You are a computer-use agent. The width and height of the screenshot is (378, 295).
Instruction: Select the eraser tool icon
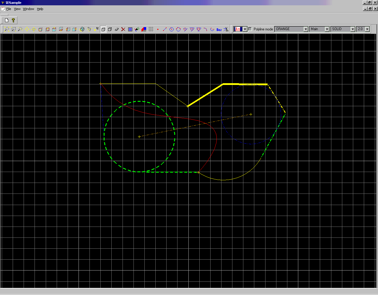point(116,29)
